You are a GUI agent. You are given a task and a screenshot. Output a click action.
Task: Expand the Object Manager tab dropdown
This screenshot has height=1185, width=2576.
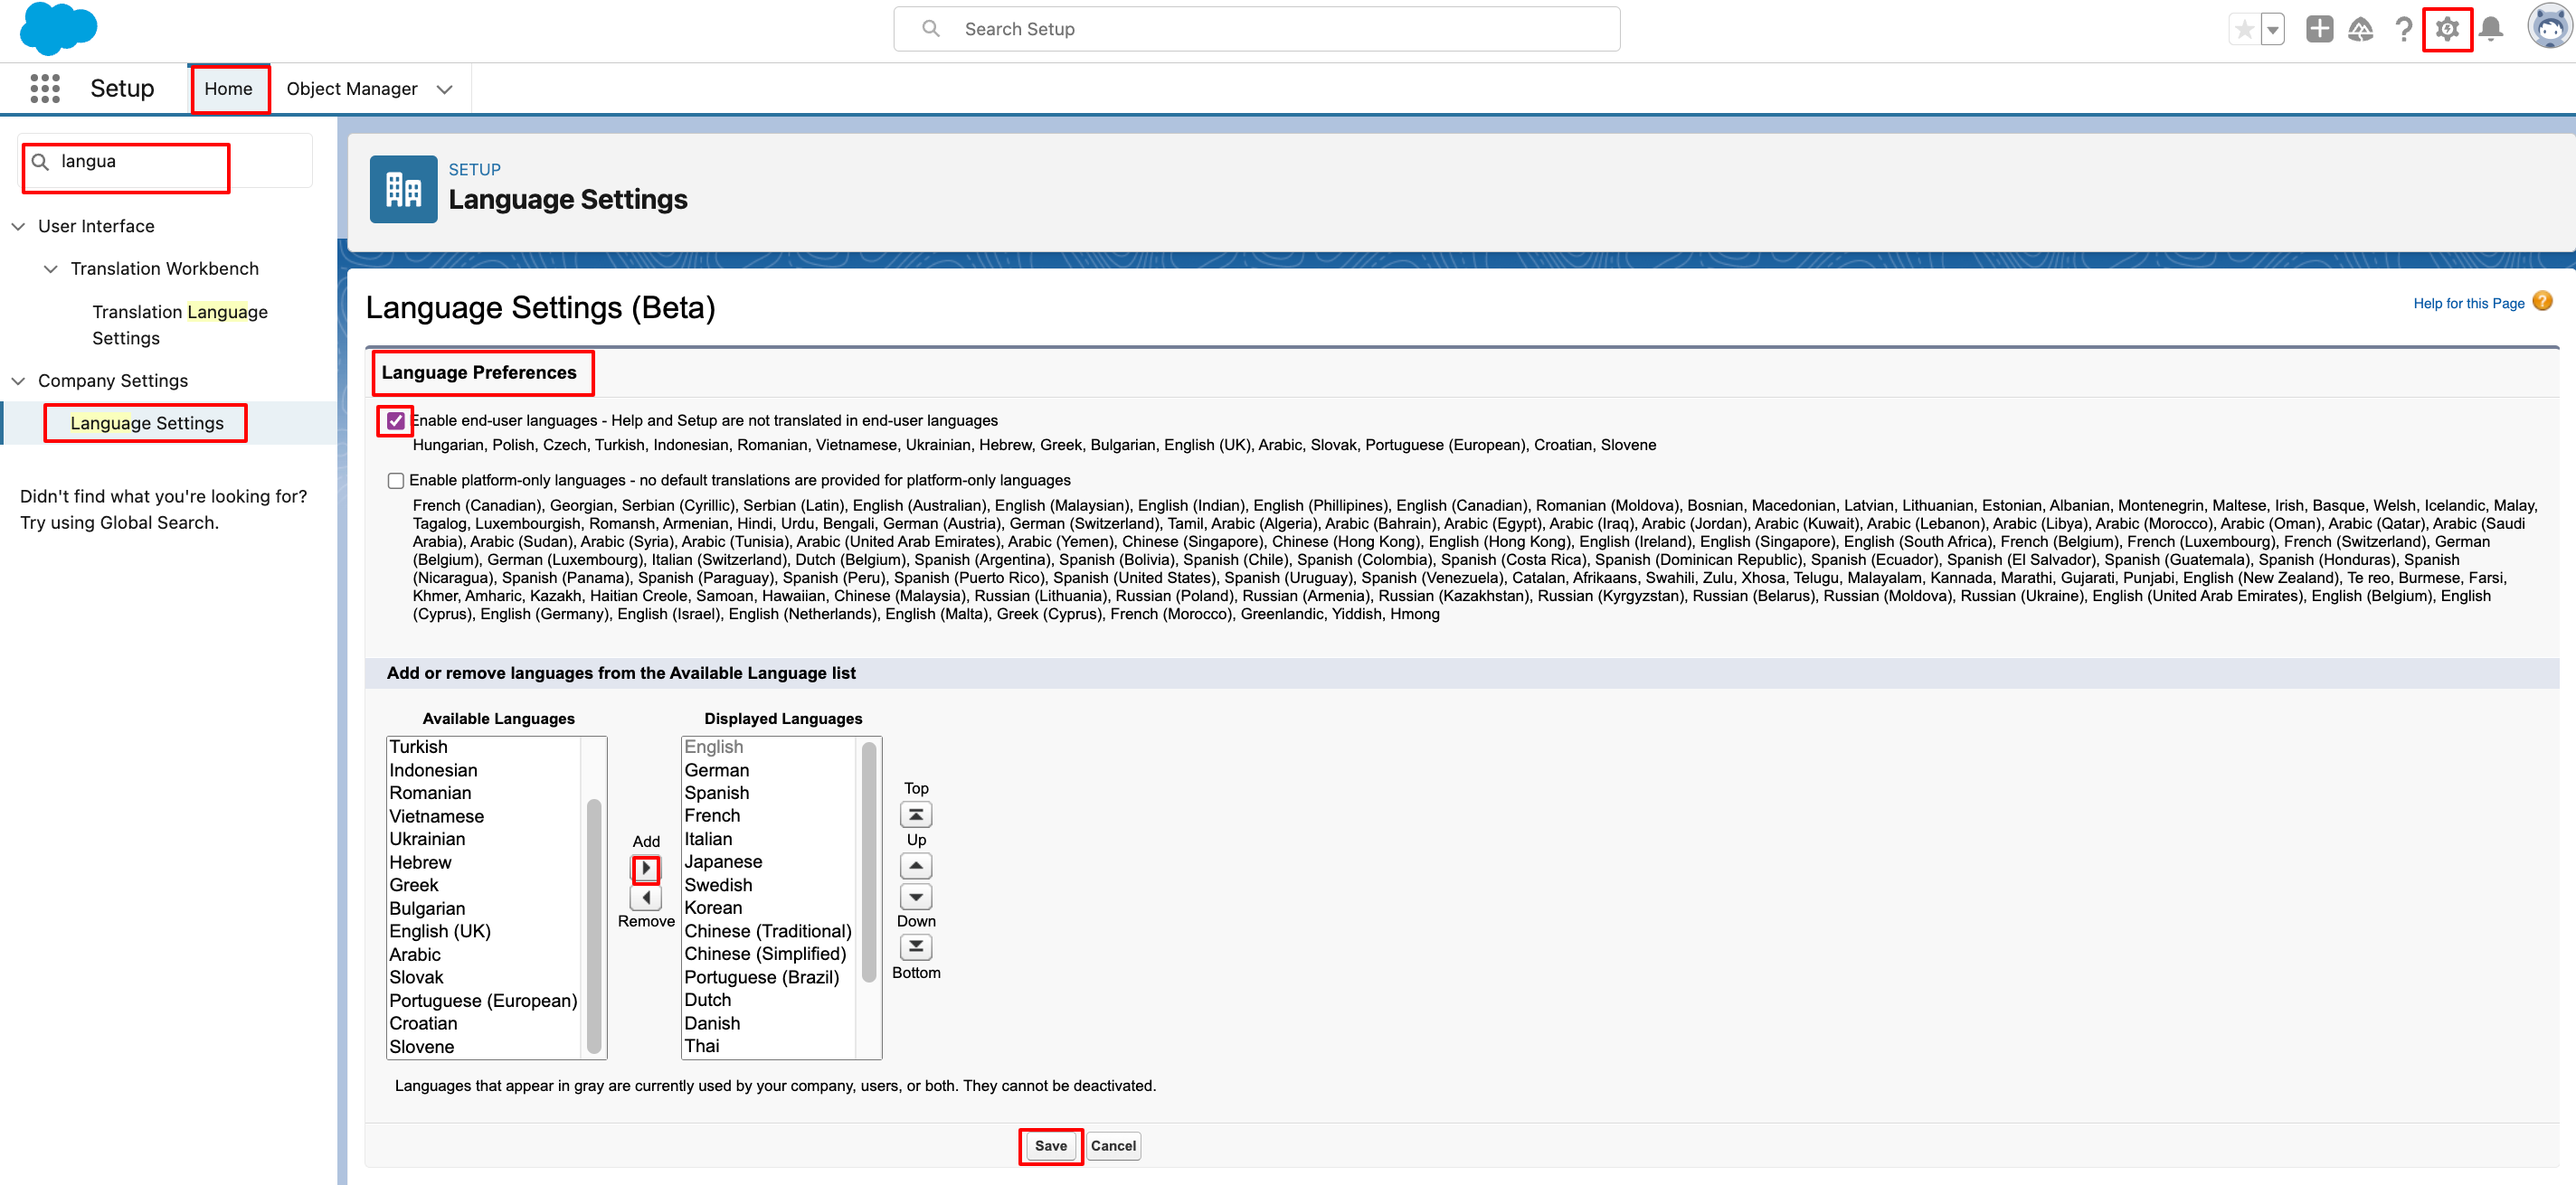pos(445,89)
